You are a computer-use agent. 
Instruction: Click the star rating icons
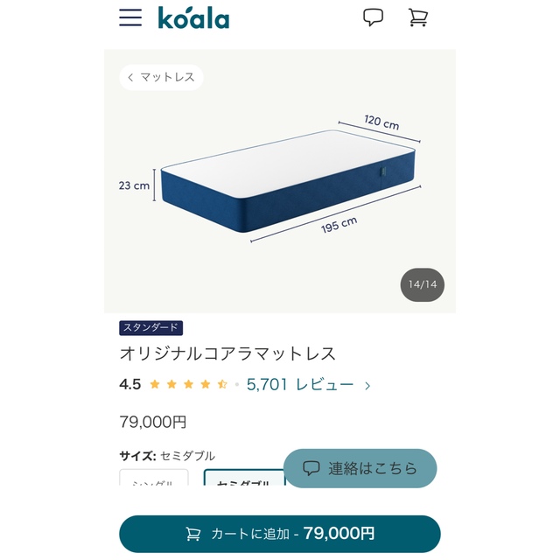(189, 384)
